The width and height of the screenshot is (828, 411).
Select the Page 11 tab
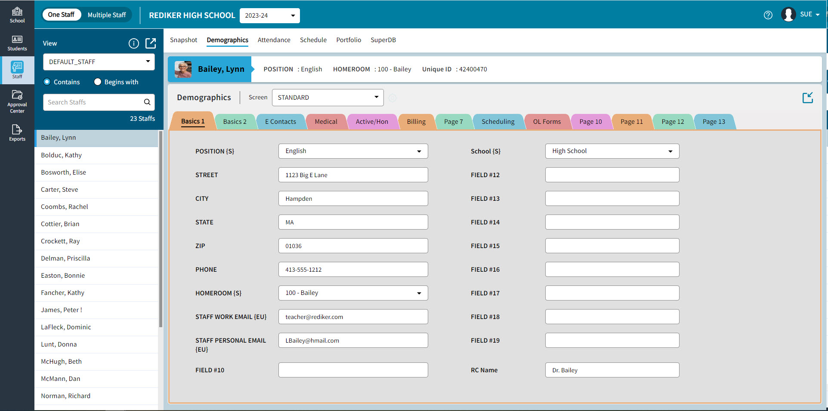point(631,122)
